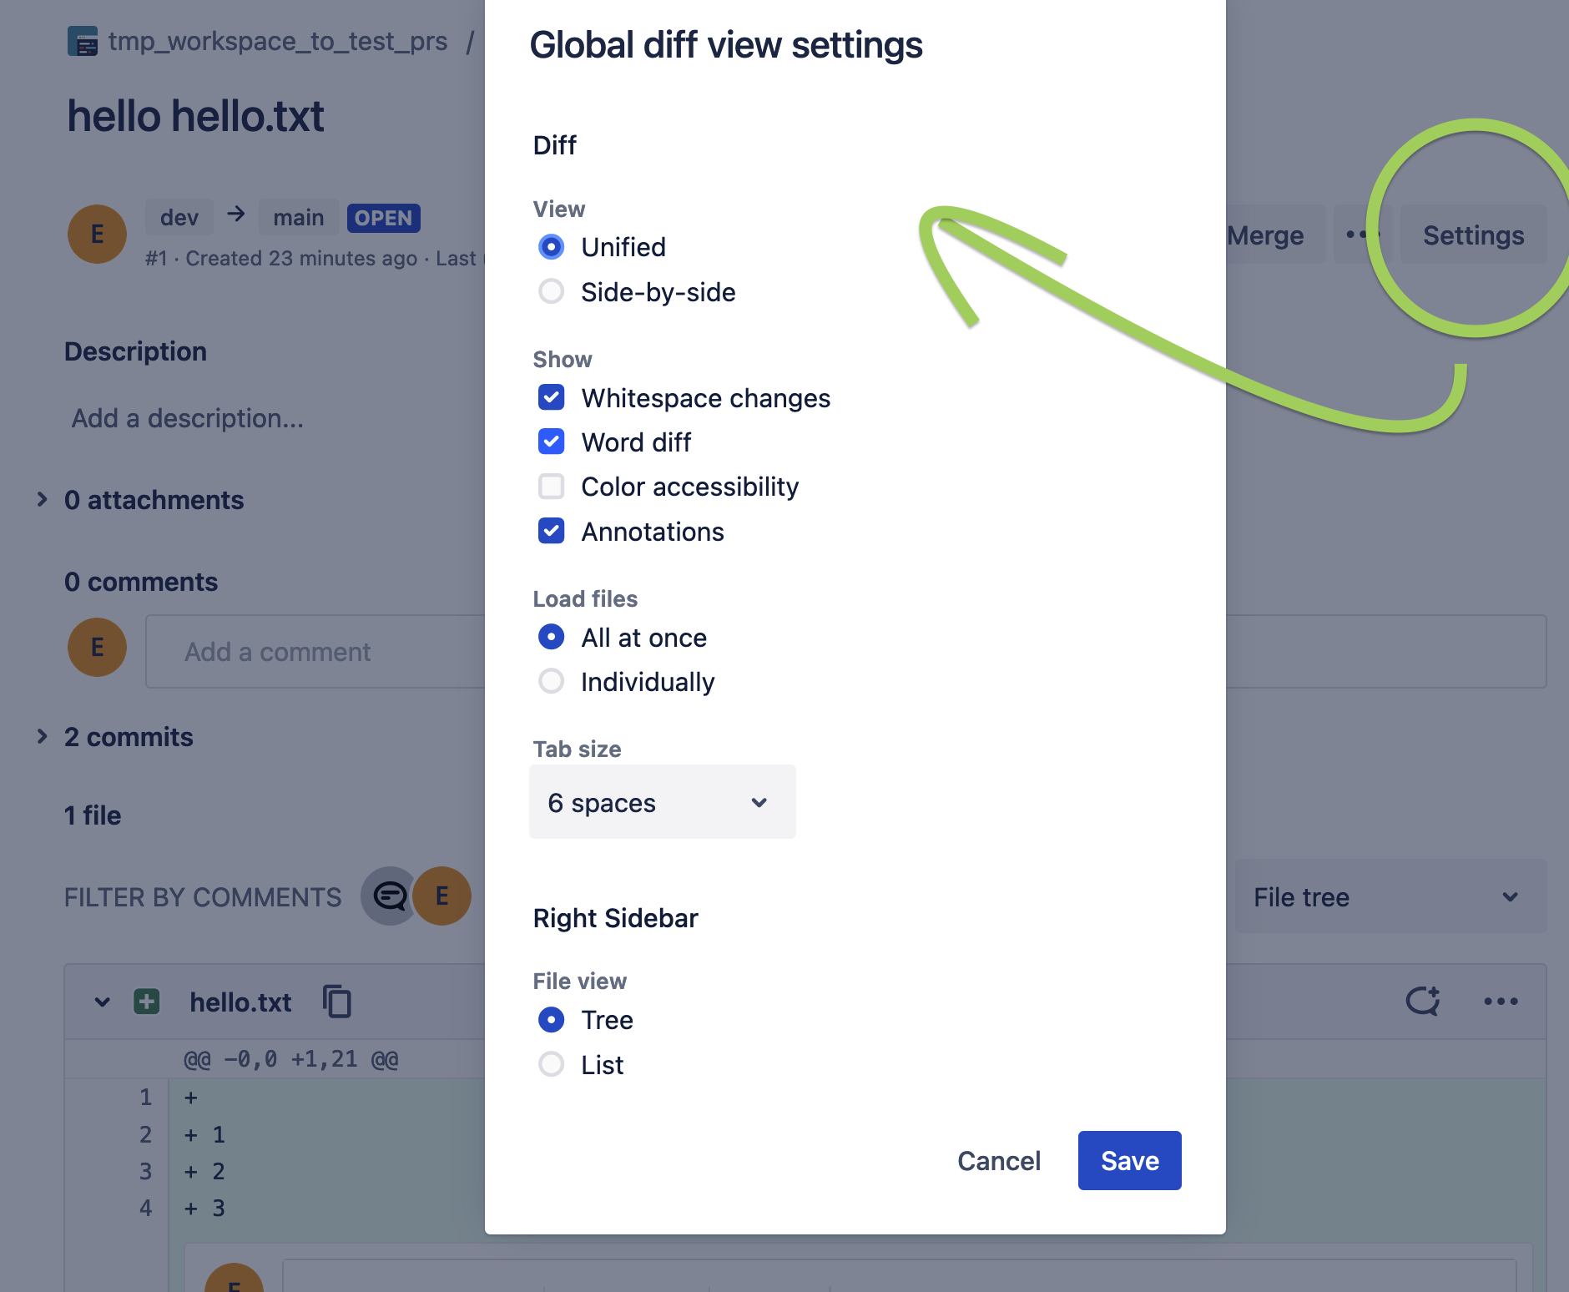Click the E avatar in the filter bar
The width and height of the screenshot is (1569, 1292).
(442, 896)
